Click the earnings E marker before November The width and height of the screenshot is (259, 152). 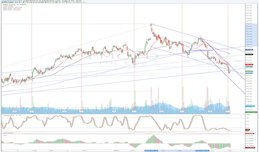(81, 111)
